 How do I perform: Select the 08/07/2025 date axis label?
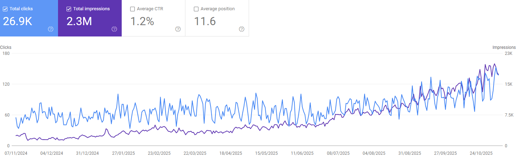(x=338, y=153)
